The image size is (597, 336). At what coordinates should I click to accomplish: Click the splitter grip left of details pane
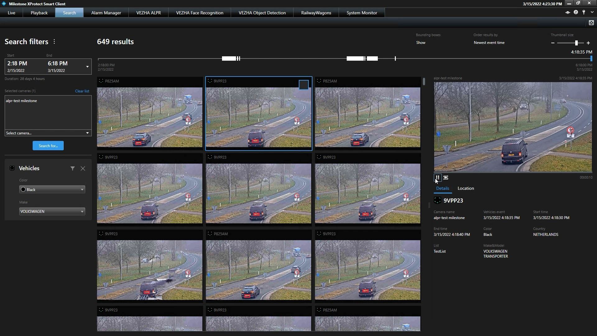tap(429, 205)
